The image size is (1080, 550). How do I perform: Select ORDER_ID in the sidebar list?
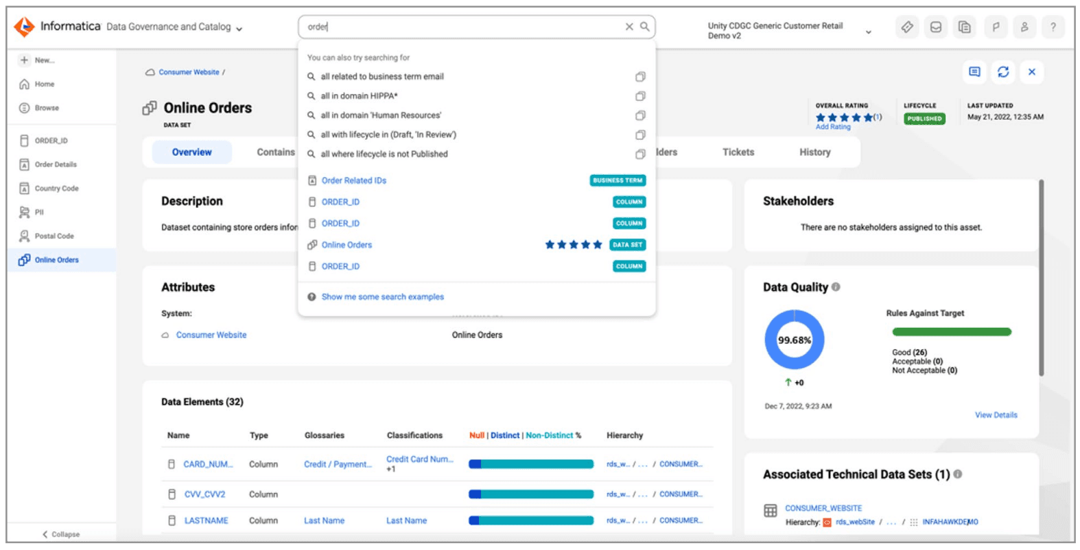pos(44,141)
